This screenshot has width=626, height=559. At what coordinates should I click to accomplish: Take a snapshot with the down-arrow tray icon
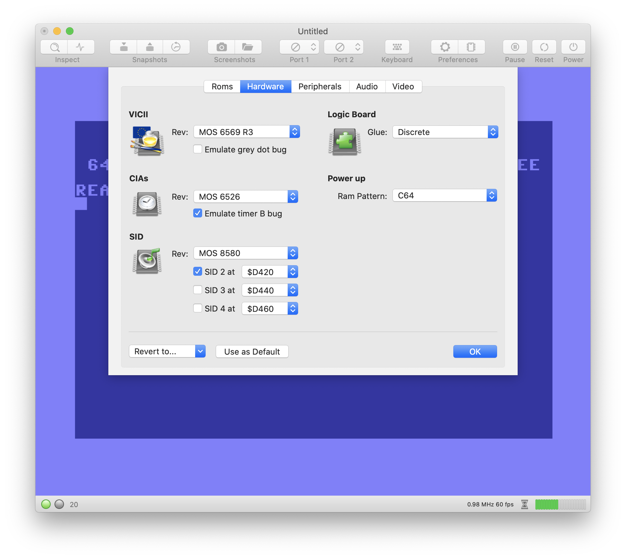124,47
